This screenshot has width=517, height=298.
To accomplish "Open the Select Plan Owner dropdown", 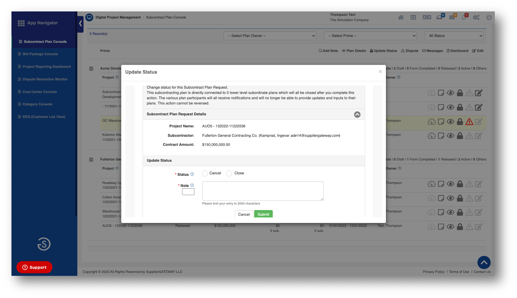I will [270, 36].
